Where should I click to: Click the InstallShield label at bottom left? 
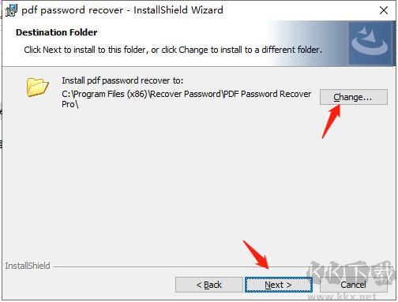tap(28, 266)
